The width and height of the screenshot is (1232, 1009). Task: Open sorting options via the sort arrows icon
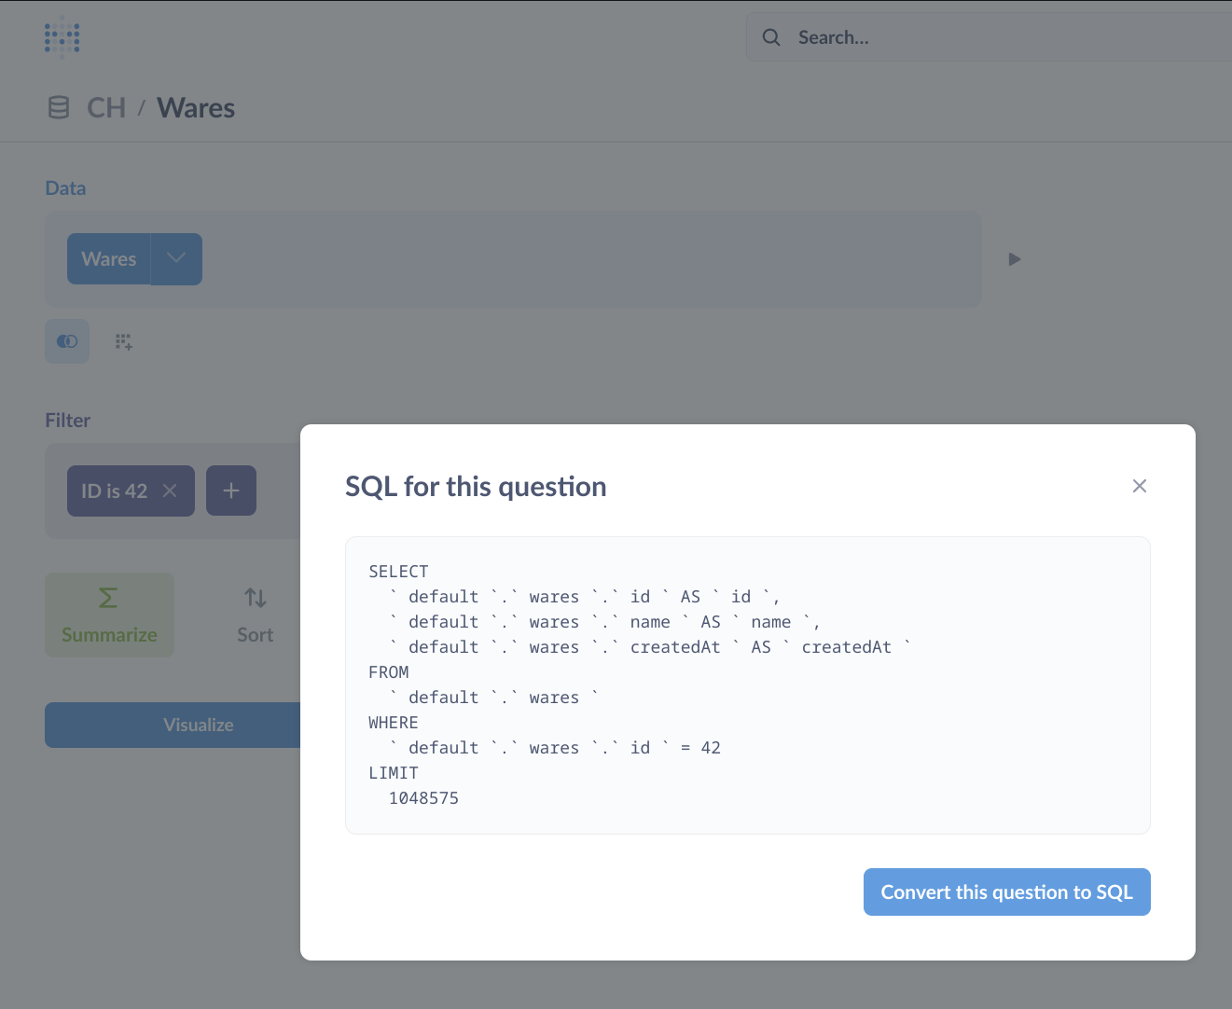click(x=255, y=598)
